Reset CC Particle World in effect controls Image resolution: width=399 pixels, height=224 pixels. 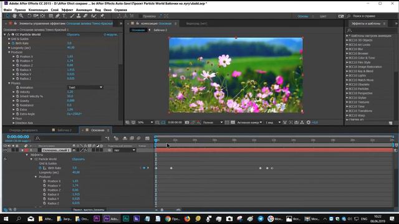[x=73, y=35]
